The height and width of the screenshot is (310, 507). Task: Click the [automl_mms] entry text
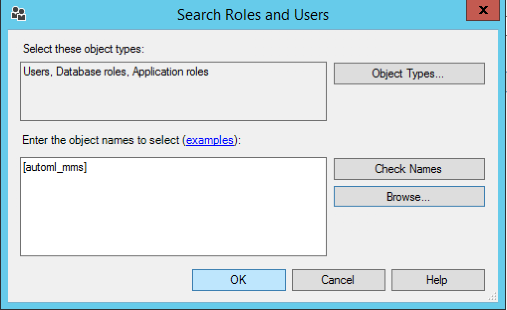[55, 167]
